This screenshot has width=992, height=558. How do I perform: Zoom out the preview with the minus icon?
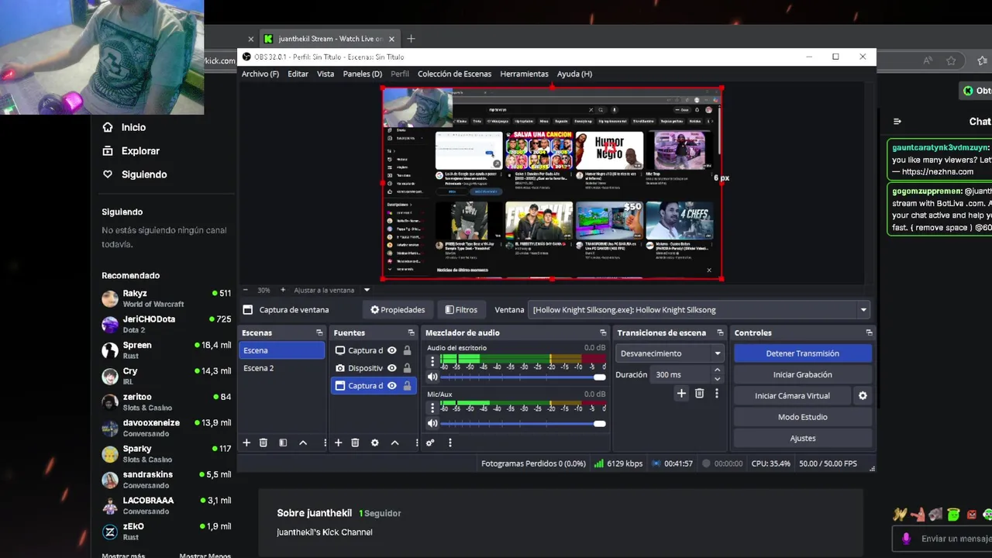pos(246,290)
